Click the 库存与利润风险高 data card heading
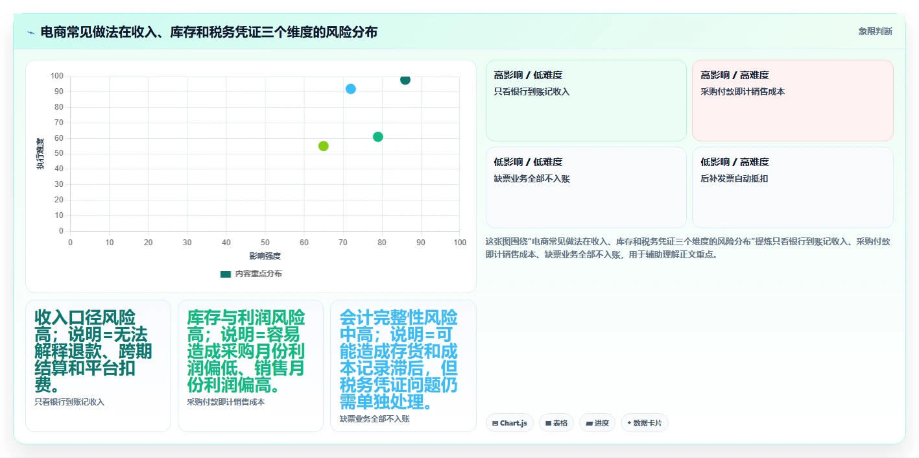Image resolution: width=919 pixels, height=458 pixels. (246, 352)
